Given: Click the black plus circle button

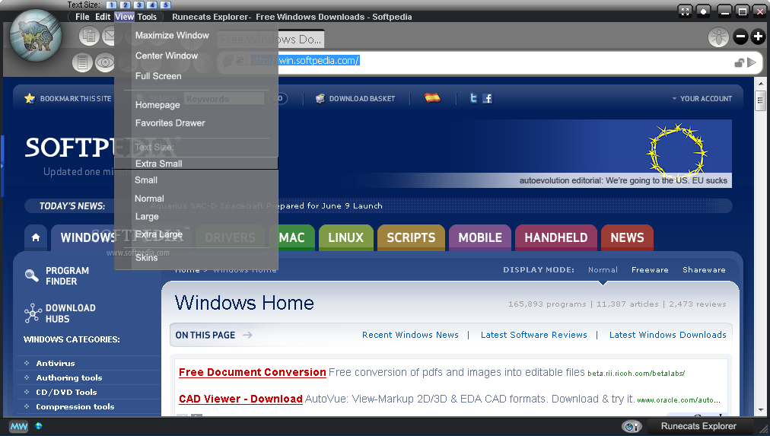Looking at the screenshot, I should click(x=758, y=37).
